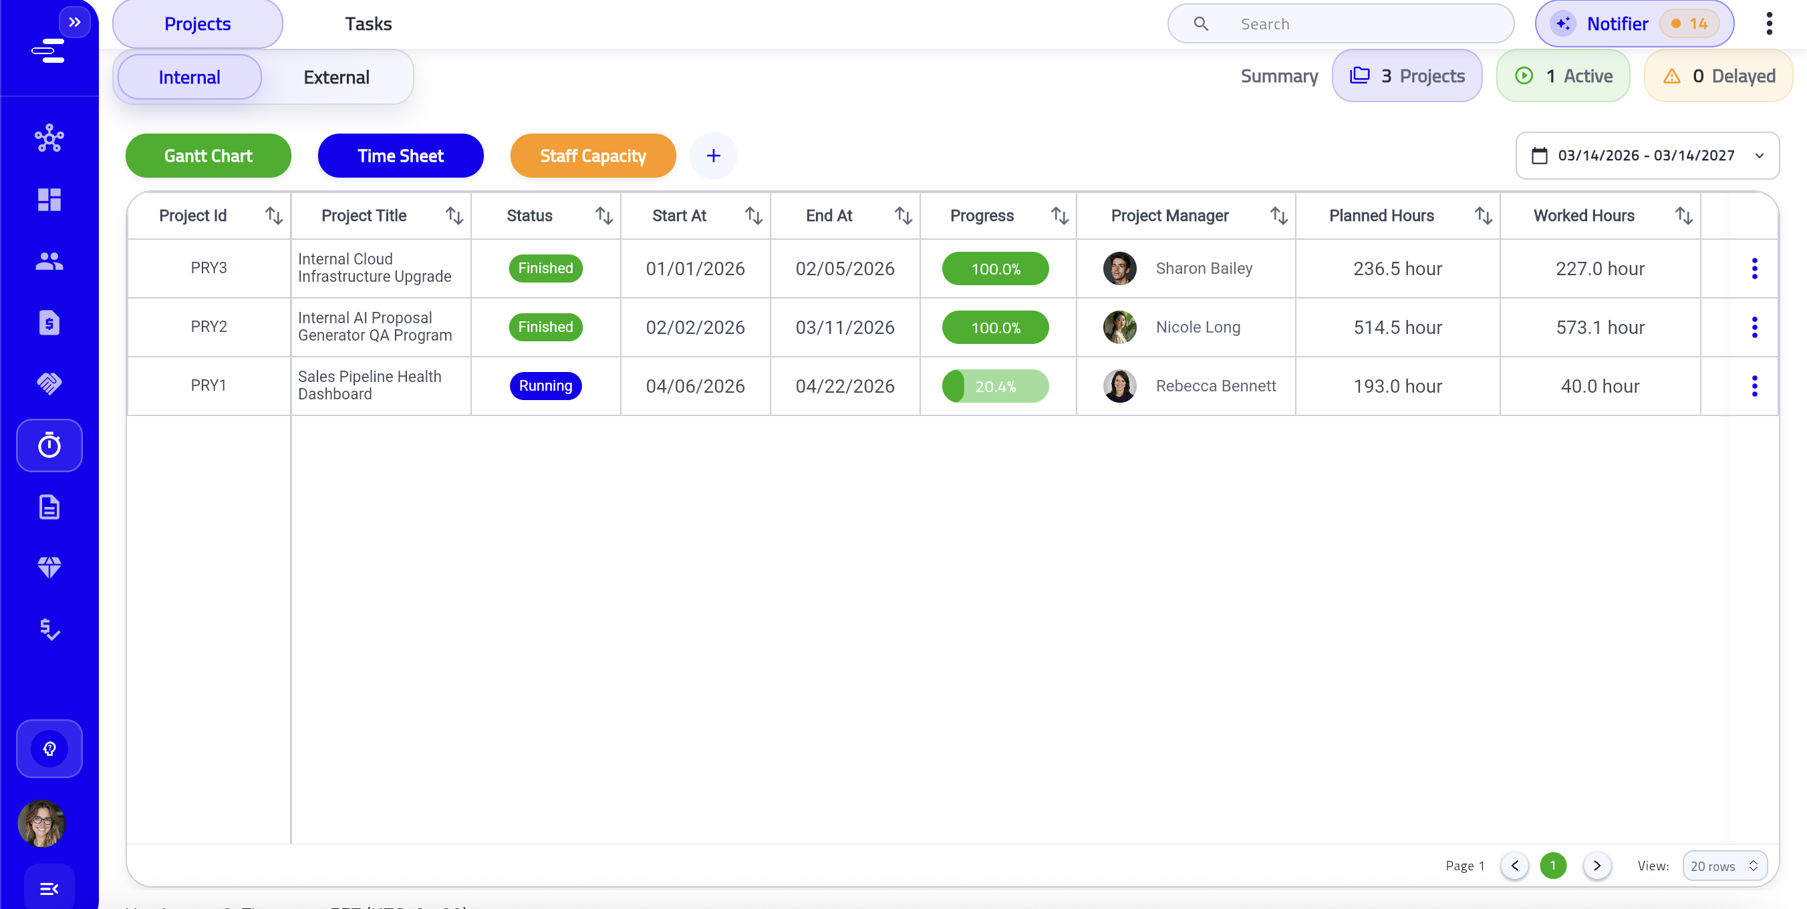Click the people/team icon in sidebar

pyautogui.click(x=49, y=260)
